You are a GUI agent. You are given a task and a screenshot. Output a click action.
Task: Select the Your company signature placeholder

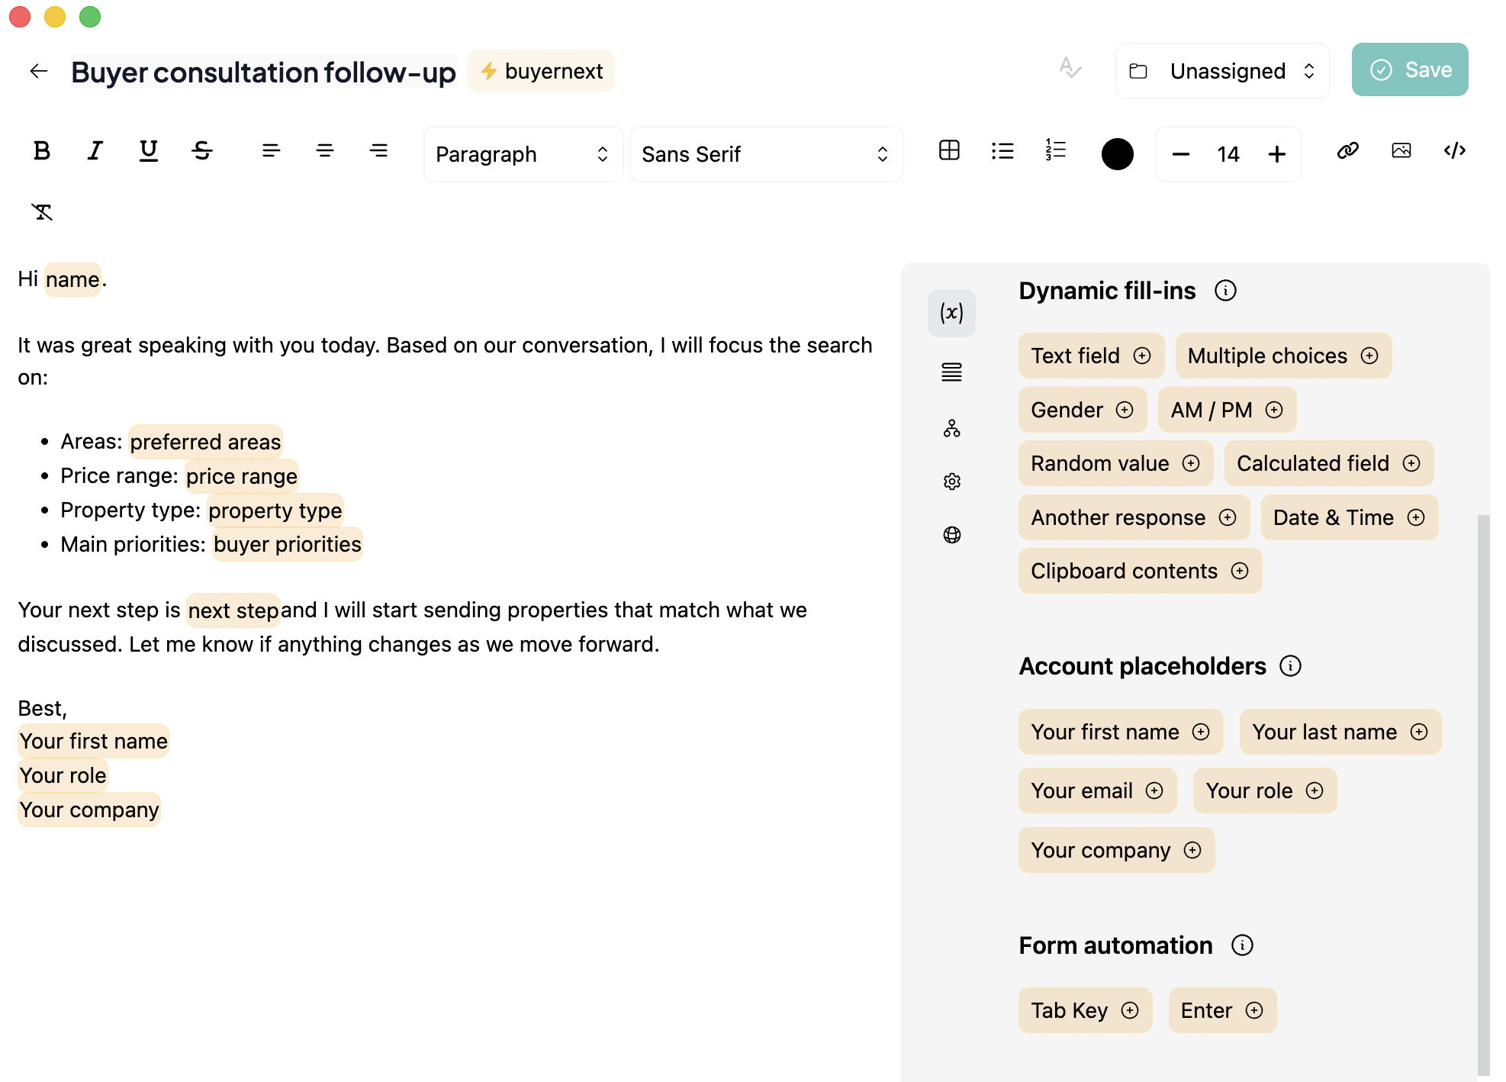tap(88, 810)
